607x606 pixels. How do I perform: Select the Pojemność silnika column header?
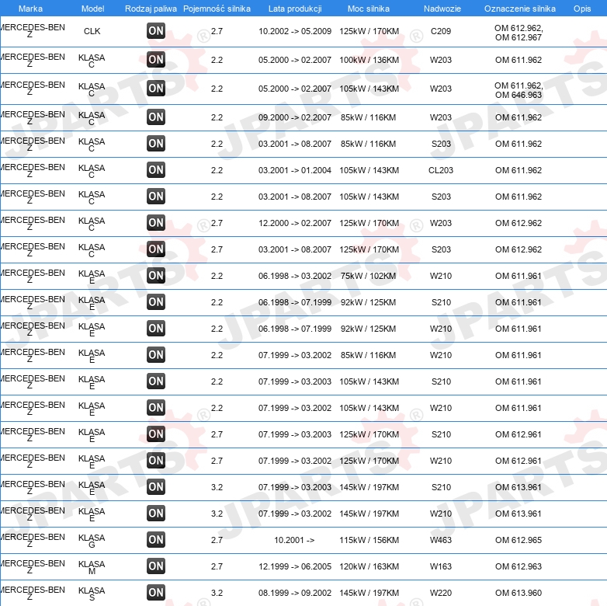[217, 9]
